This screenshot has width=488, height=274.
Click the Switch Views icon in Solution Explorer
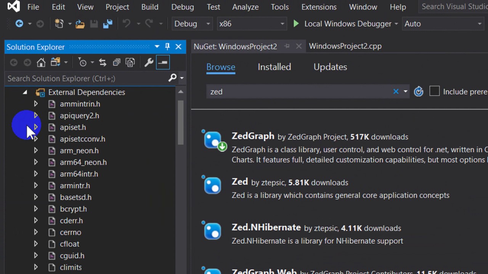pyautogui.click(x=56, y=62)
